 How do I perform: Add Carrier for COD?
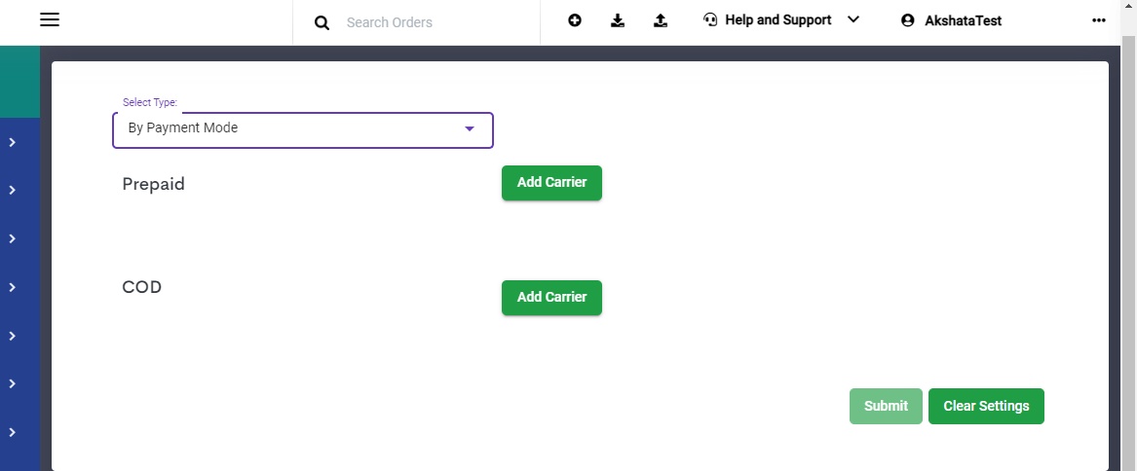point(551,297)
